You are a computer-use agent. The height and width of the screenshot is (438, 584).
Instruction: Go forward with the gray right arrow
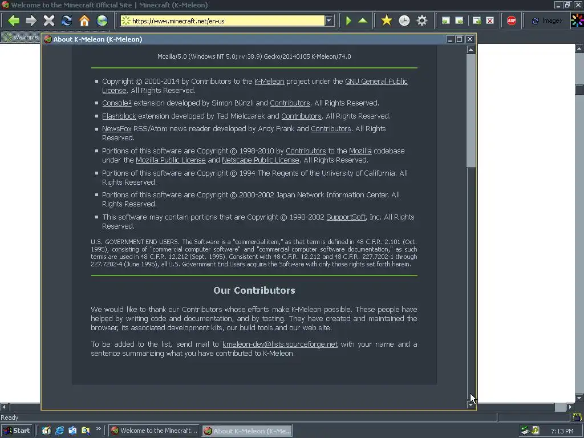[31, 21]
